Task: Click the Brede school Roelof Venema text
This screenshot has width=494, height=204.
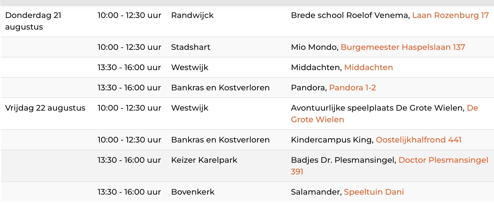Action: 350,15
